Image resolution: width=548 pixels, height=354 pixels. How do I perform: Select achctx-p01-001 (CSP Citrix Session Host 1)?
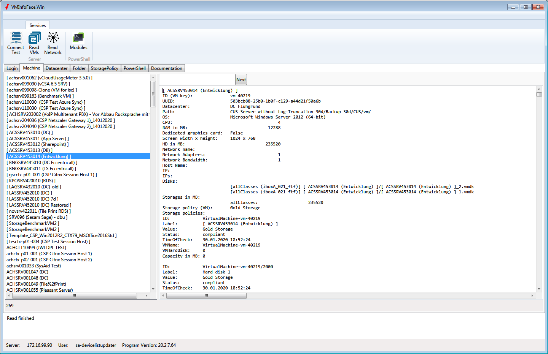(x=49, y=254)
